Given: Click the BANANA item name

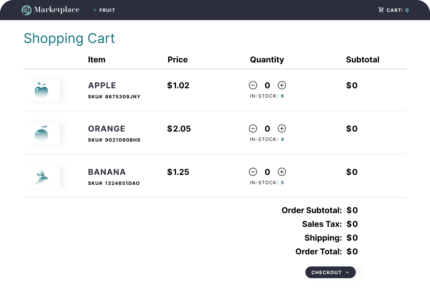Looking at the screenshot, I should pos(107,172).
